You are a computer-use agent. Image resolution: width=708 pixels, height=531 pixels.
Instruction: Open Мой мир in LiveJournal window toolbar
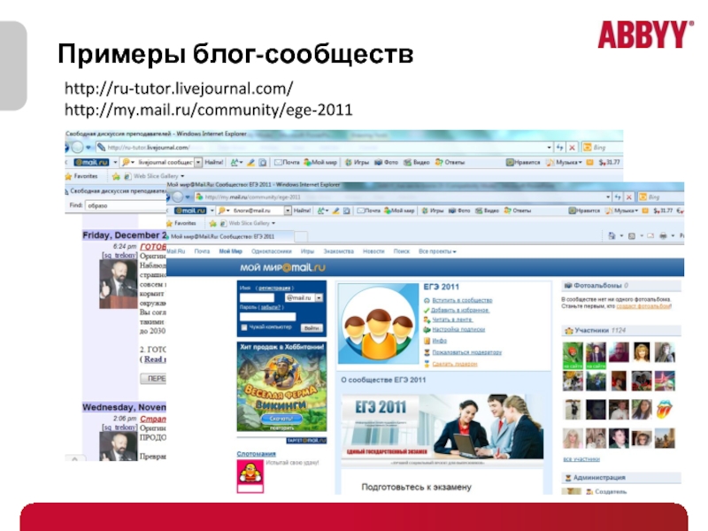pyautogui.click(x=320, y=162)
